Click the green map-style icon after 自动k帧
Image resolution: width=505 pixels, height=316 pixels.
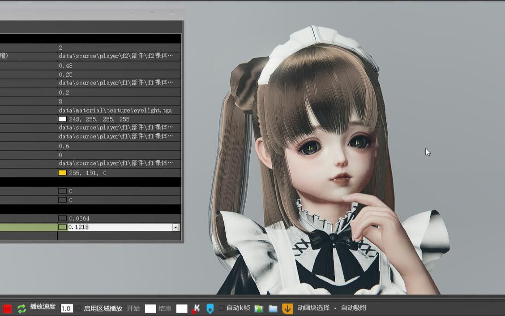[258, 308]
